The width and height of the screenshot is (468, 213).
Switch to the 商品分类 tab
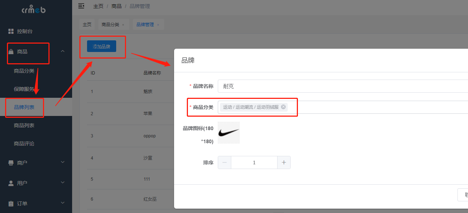[x=110, y=24]
